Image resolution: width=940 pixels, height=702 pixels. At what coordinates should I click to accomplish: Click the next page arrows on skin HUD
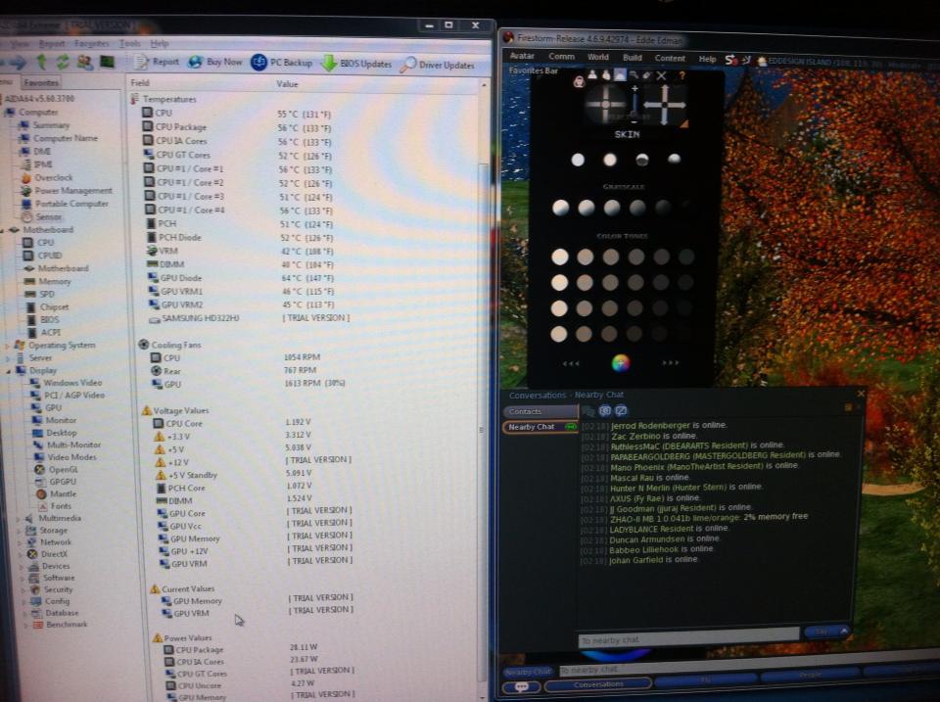[x=670, y=363]
